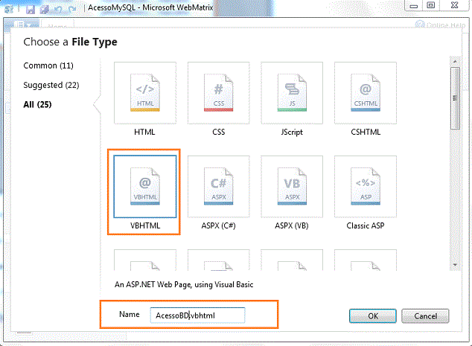The width and height of the screenshot is (472, 346).
Task: Choose the VBHTML file type icon
Action: (144, 187)
